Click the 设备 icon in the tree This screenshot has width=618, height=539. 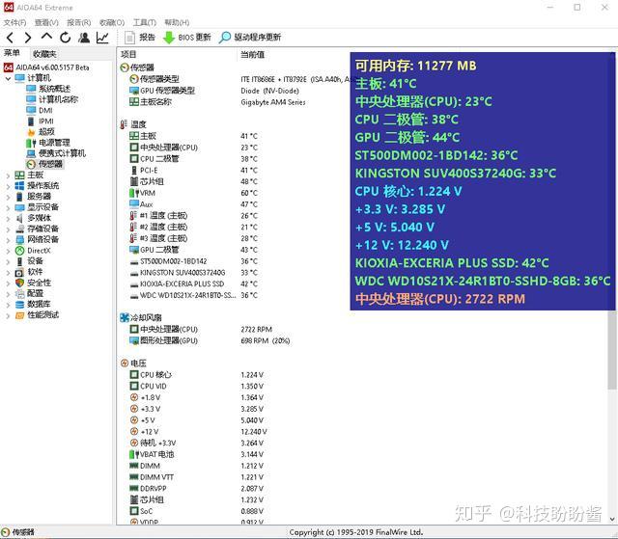coord(19,261)
